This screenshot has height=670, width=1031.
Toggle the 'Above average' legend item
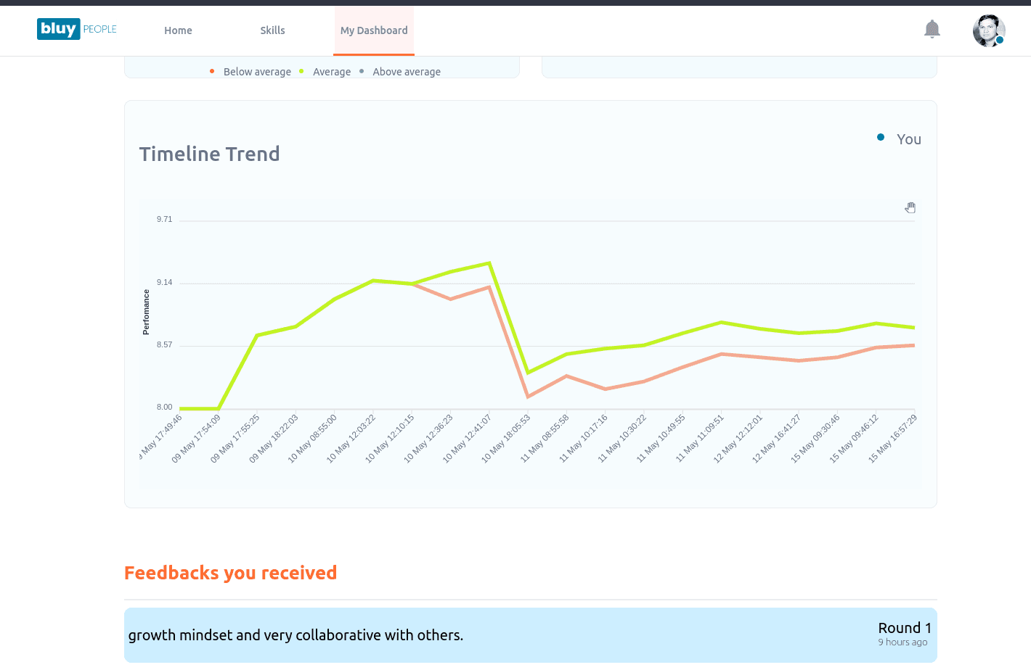(406, 72)
